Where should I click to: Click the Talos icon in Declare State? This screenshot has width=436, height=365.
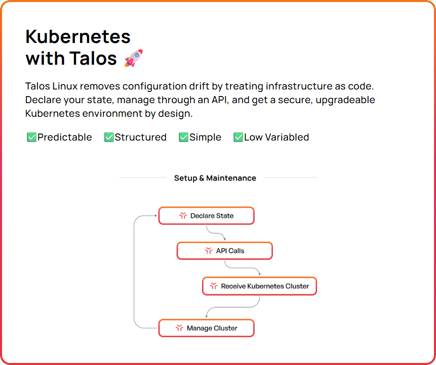point(183,216)
